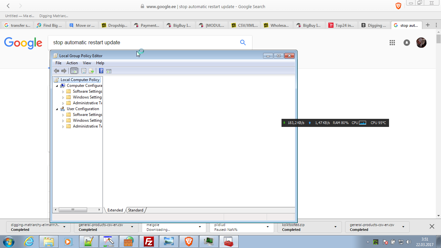The height and width of the screenshot is (248, 441).
Task: Expand Software Settings under Computer Configuration
Action: coord(63,92)
